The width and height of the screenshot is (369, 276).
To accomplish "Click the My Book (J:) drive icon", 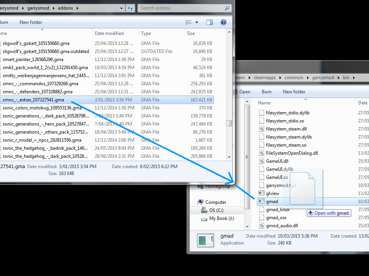I will [x=204, y=218].
